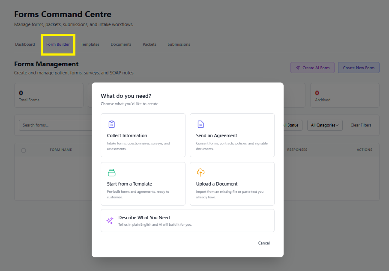Click the Total Forms stat card

pos(49,95)
